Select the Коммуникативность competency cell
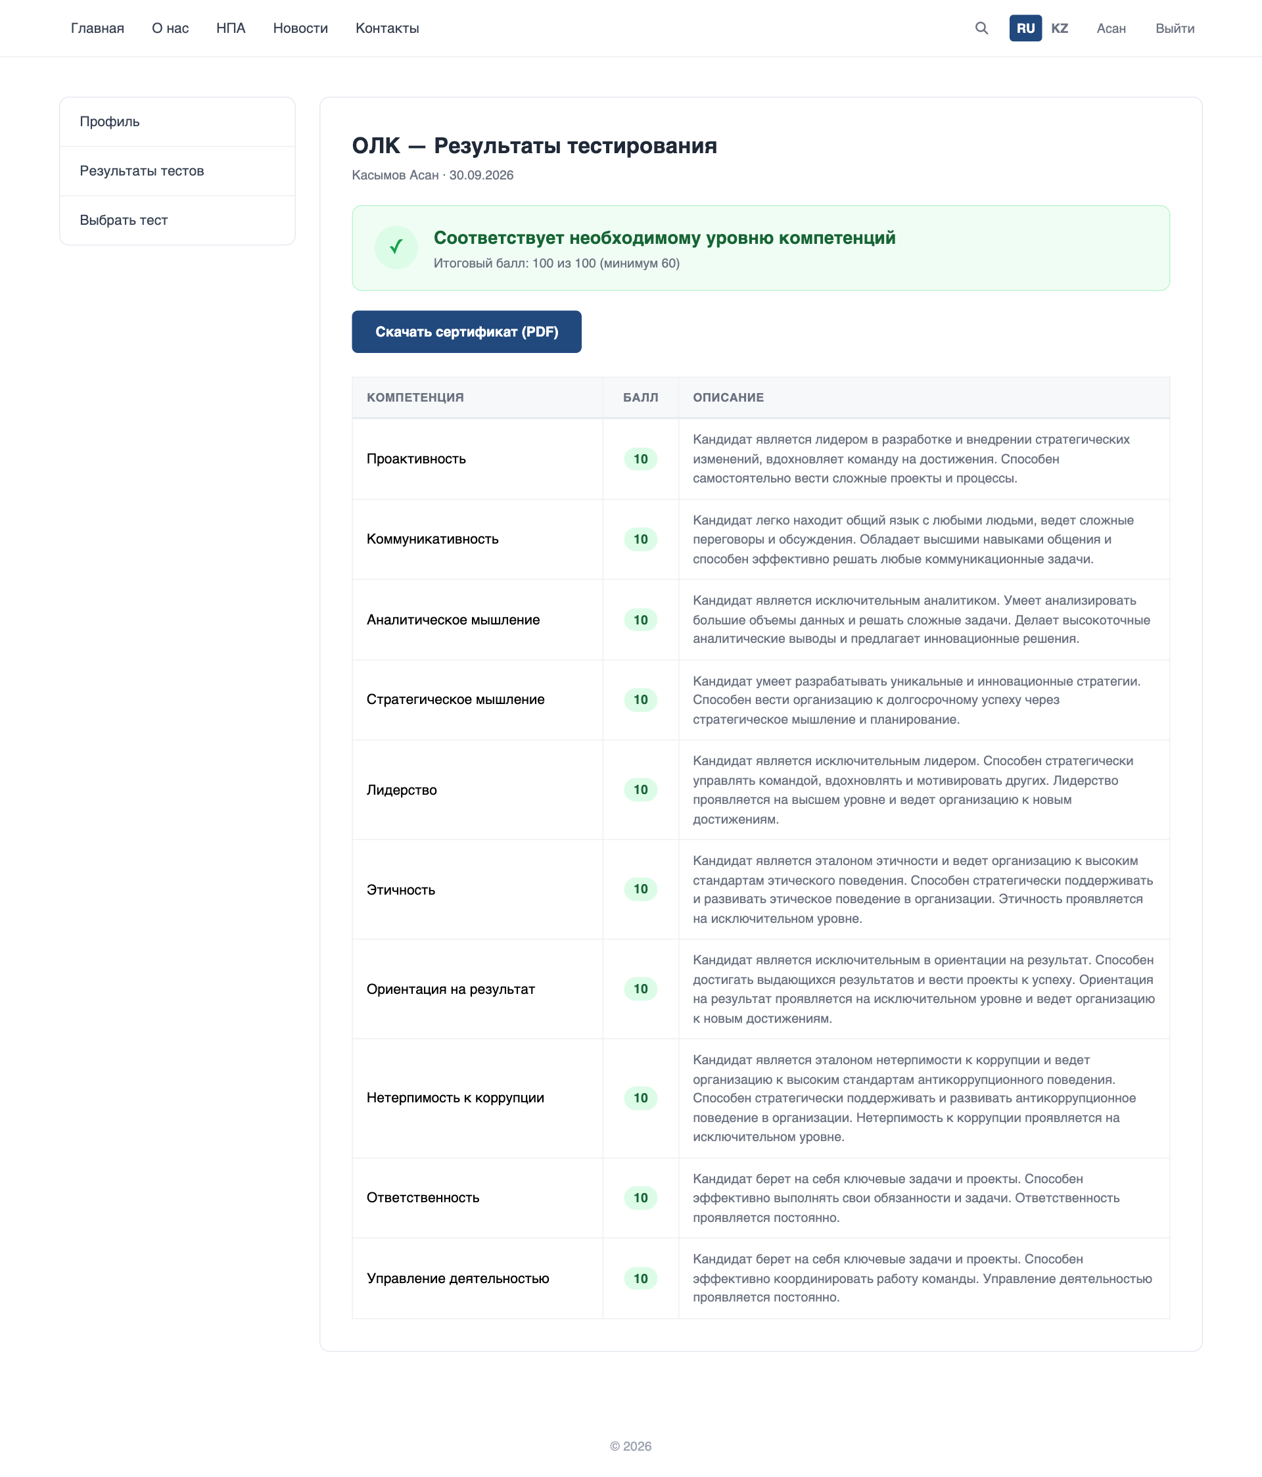The width and height of the screenshot is (1262, 1477). click(x=478, y=540)
